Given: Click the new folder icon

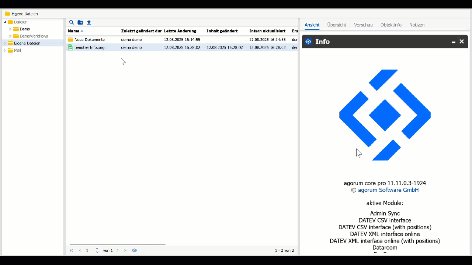Looking at the screenshot, I should [80, 22].
